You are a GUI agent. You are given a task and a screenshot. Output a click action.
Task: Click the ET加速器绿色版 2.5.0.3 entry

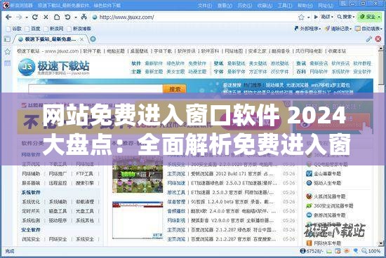point(234,183)
